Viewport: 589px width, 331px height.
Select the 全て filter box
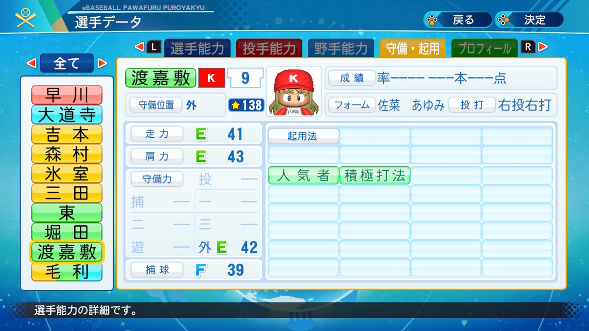pos(67,63)
